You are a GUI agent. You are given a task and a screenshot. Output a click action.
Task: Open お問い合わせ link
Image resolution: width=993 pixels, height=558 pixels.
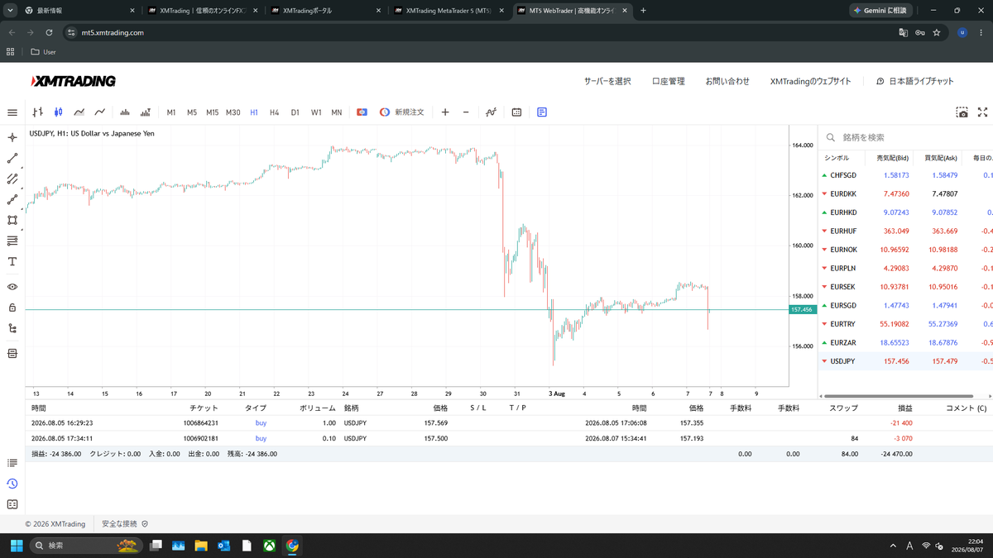(727, 81)
